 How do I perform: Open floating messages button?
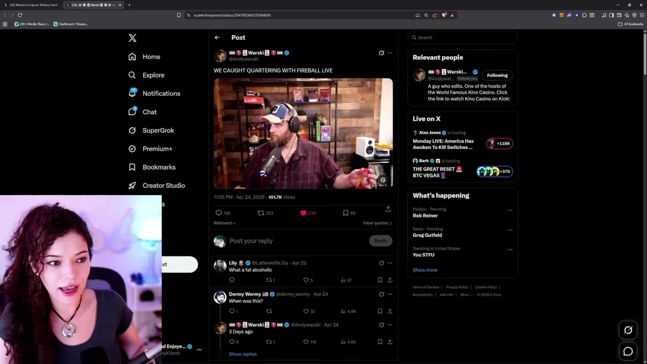pos(628,351)
